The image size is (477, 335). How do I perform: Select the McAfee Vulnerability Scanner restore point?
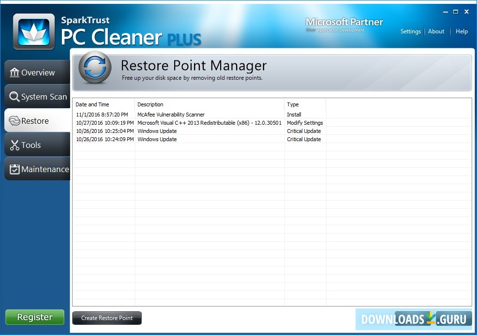pos(171,115)
